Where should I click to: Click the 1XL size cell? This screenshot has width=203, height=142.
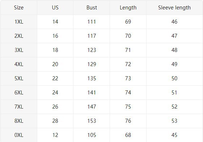(19, 22)
